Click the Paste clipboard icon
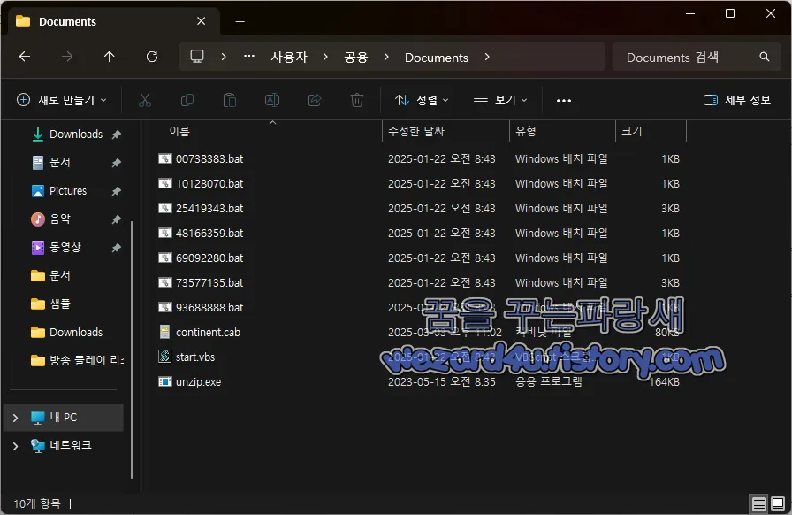This screenshot has height=515, width=792. [230, 100]
